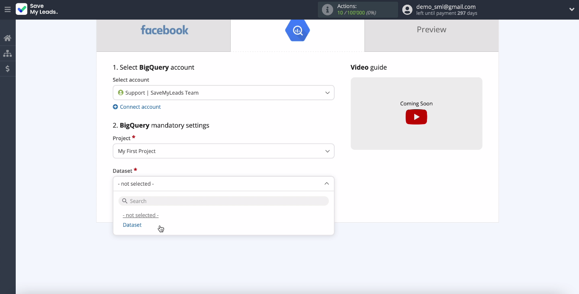Open the hamburger menu icon
579x294 pixels.
coord(7,9)
